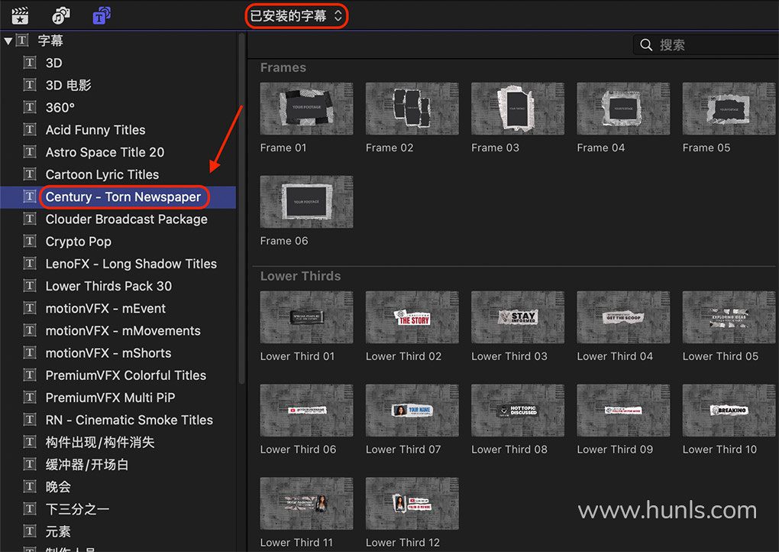This screenshot has height=552, width=779.
Task: Open Acid Funny Titles category
Action: coord(95,130)
